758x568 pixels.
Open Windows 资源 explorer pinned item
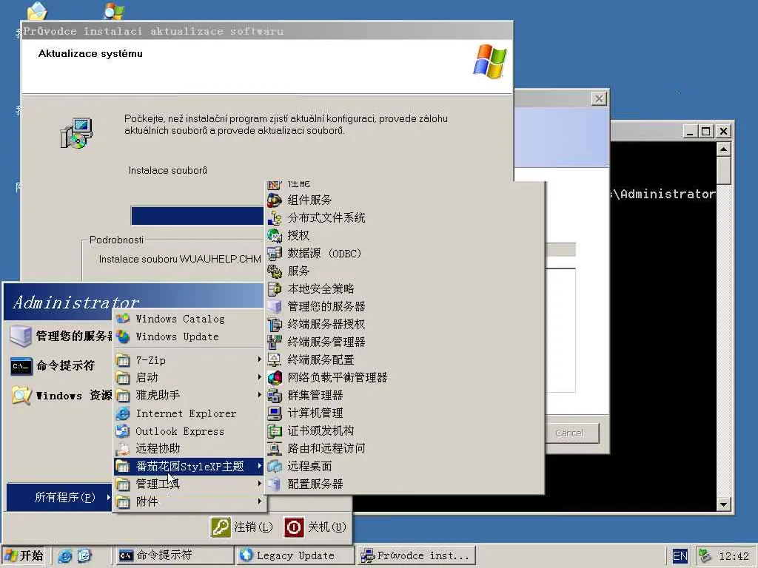[x=57, y=396]
